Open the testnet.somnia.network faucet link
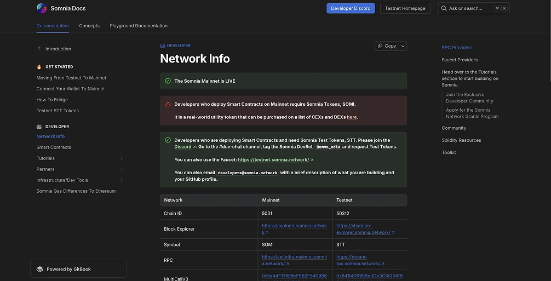Image resolution: width=551 pixels, height=281 pixels. tap(275, 160)
